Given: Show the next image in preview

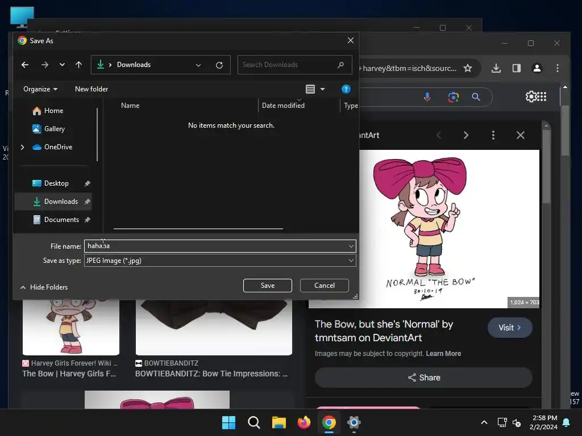Looking at the screenshot, I should click(466, 135).
